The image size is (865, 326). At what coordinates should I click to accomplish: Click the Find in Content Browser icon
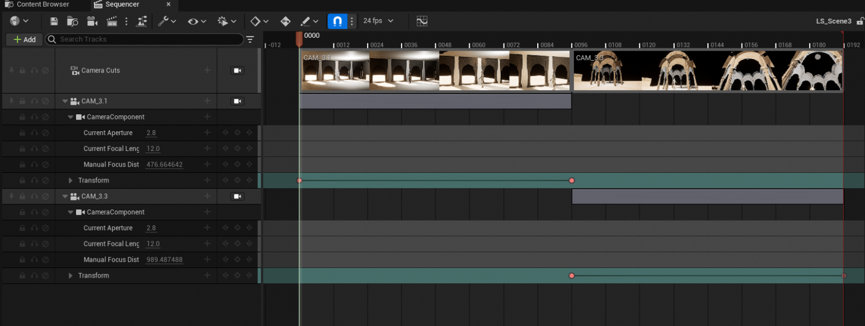73,21
